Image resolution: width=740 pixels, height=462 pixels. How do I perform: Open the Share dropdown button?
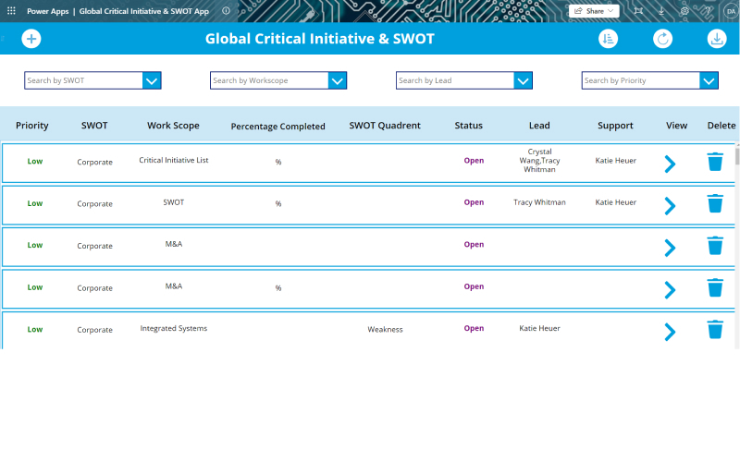click(x=594, y=11)
